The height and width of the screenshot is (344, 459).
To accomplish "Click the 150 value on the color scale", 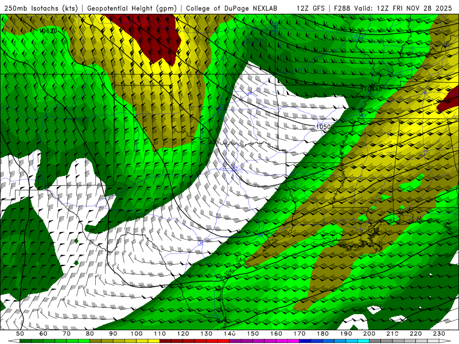I will (252, 334).
